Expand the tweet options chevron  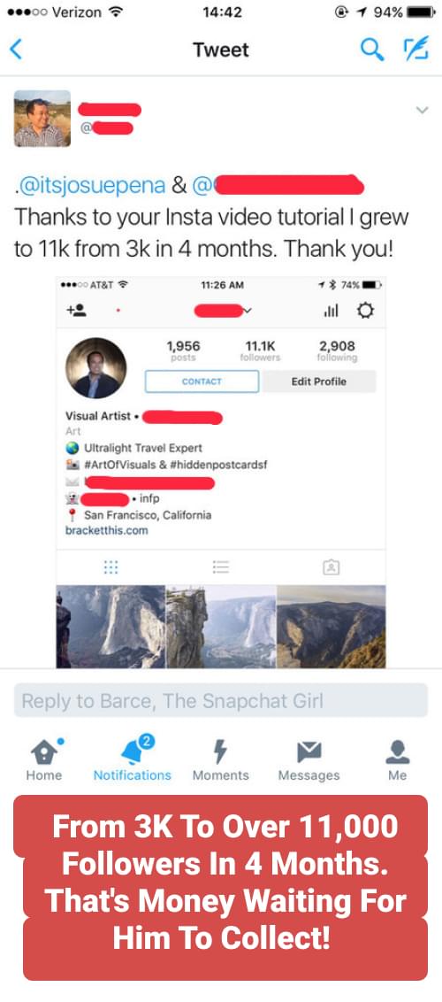tap(422, 110)
